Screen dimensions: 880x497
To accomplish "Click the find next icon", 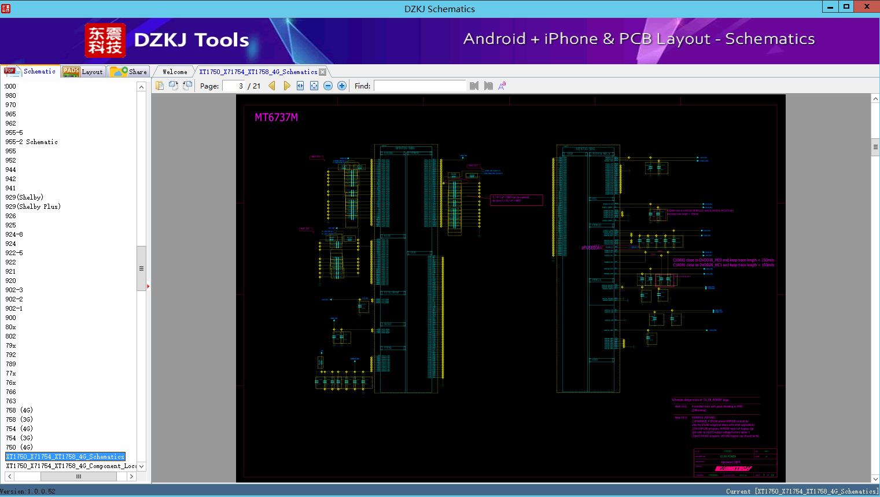I will point(488,86).
